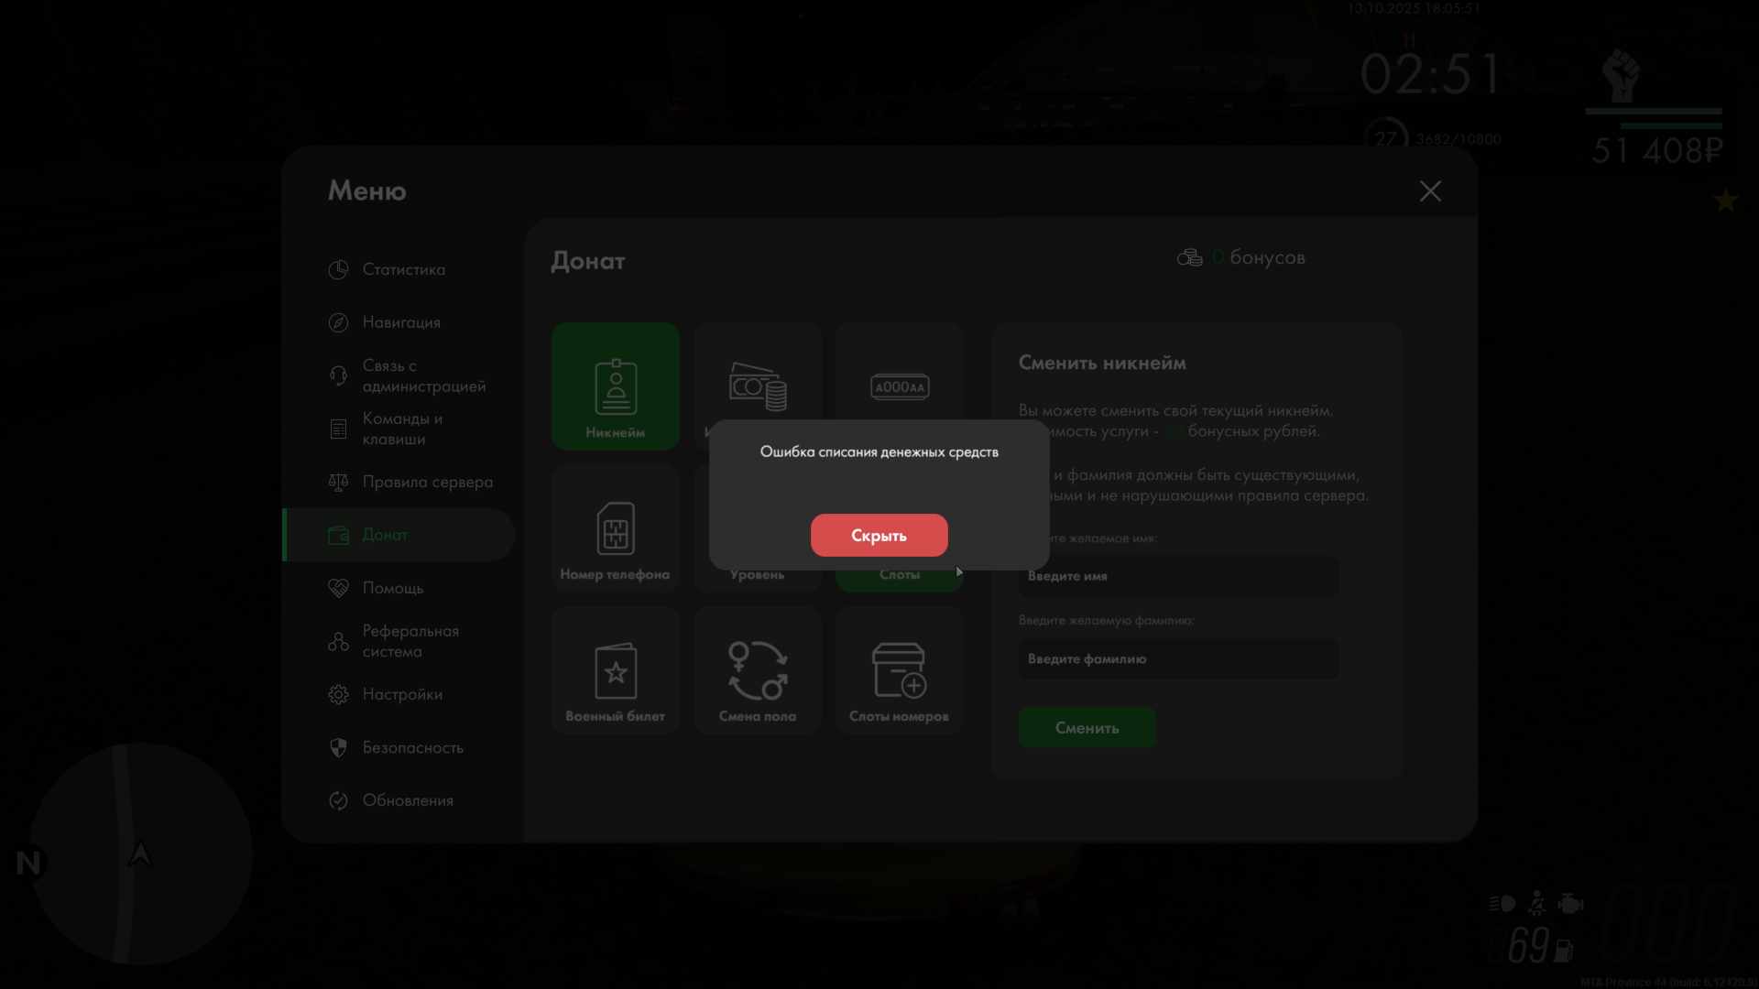The image size is (1759, 989).
Task: Open Связь с администрацией section
Action: 422,375
